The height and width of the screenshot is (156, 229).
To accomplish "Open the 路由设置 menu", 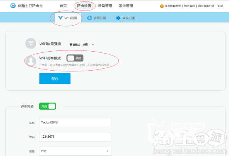I will tap(84, 6).
